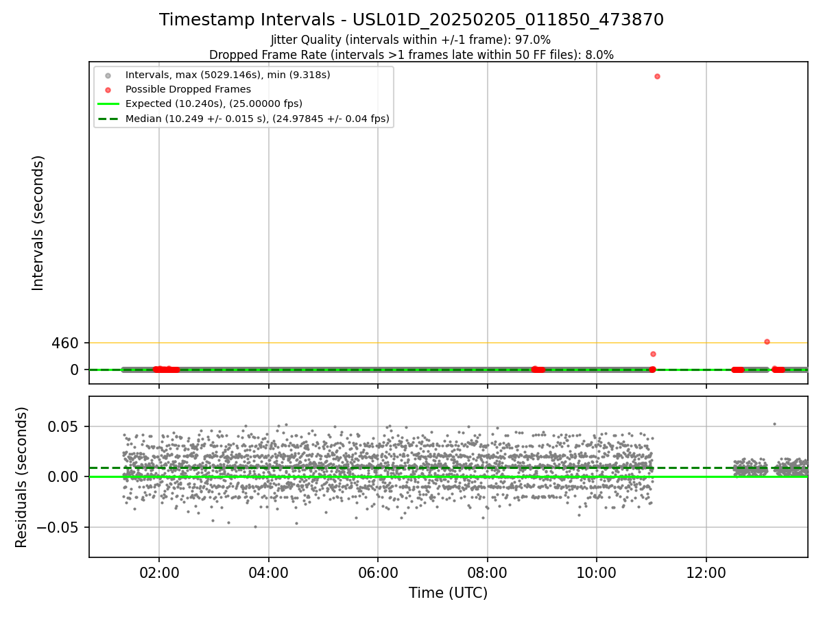Screen dimensions: 823x617
Task: Click the 'Dropped Frame Rate' subtitle line
Action: tap(411, 54)
